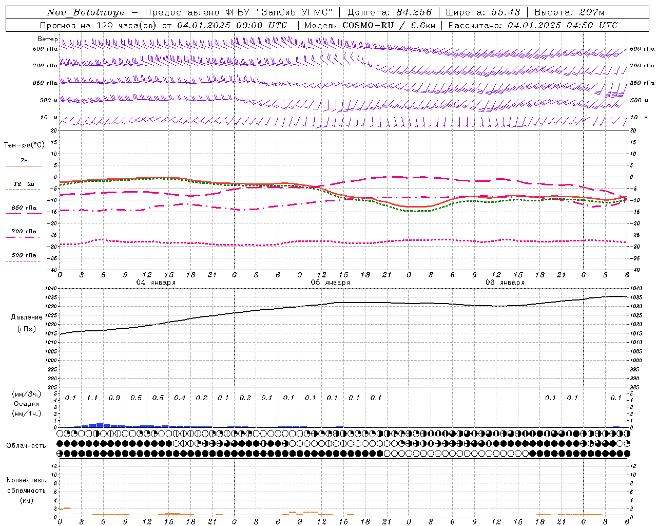Click left "500 м" wind level label

(x=49, y=101)
